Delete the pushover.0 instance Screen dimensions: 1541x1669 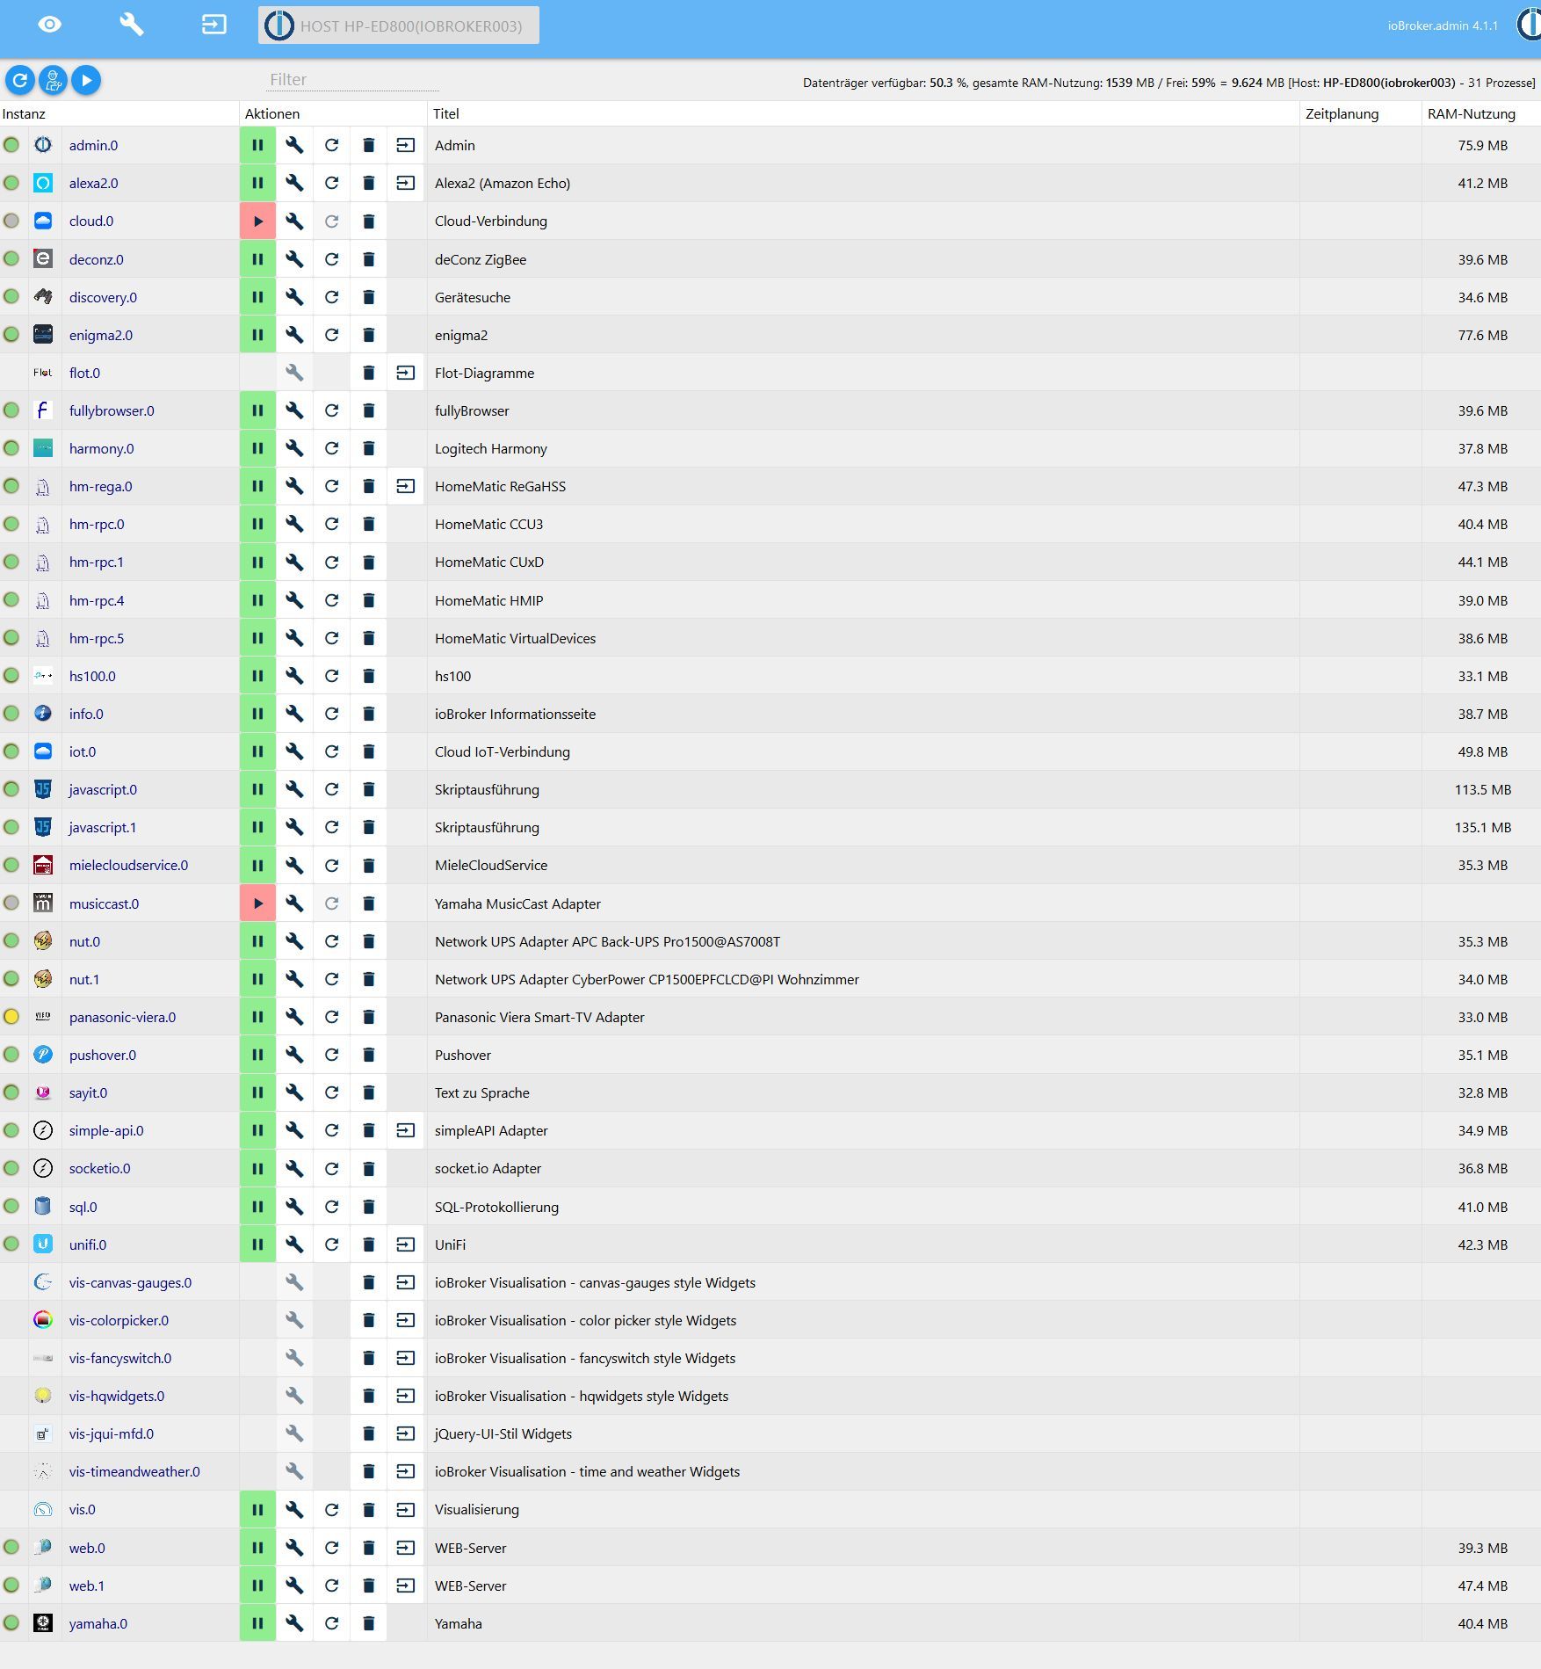[369, 1055]
